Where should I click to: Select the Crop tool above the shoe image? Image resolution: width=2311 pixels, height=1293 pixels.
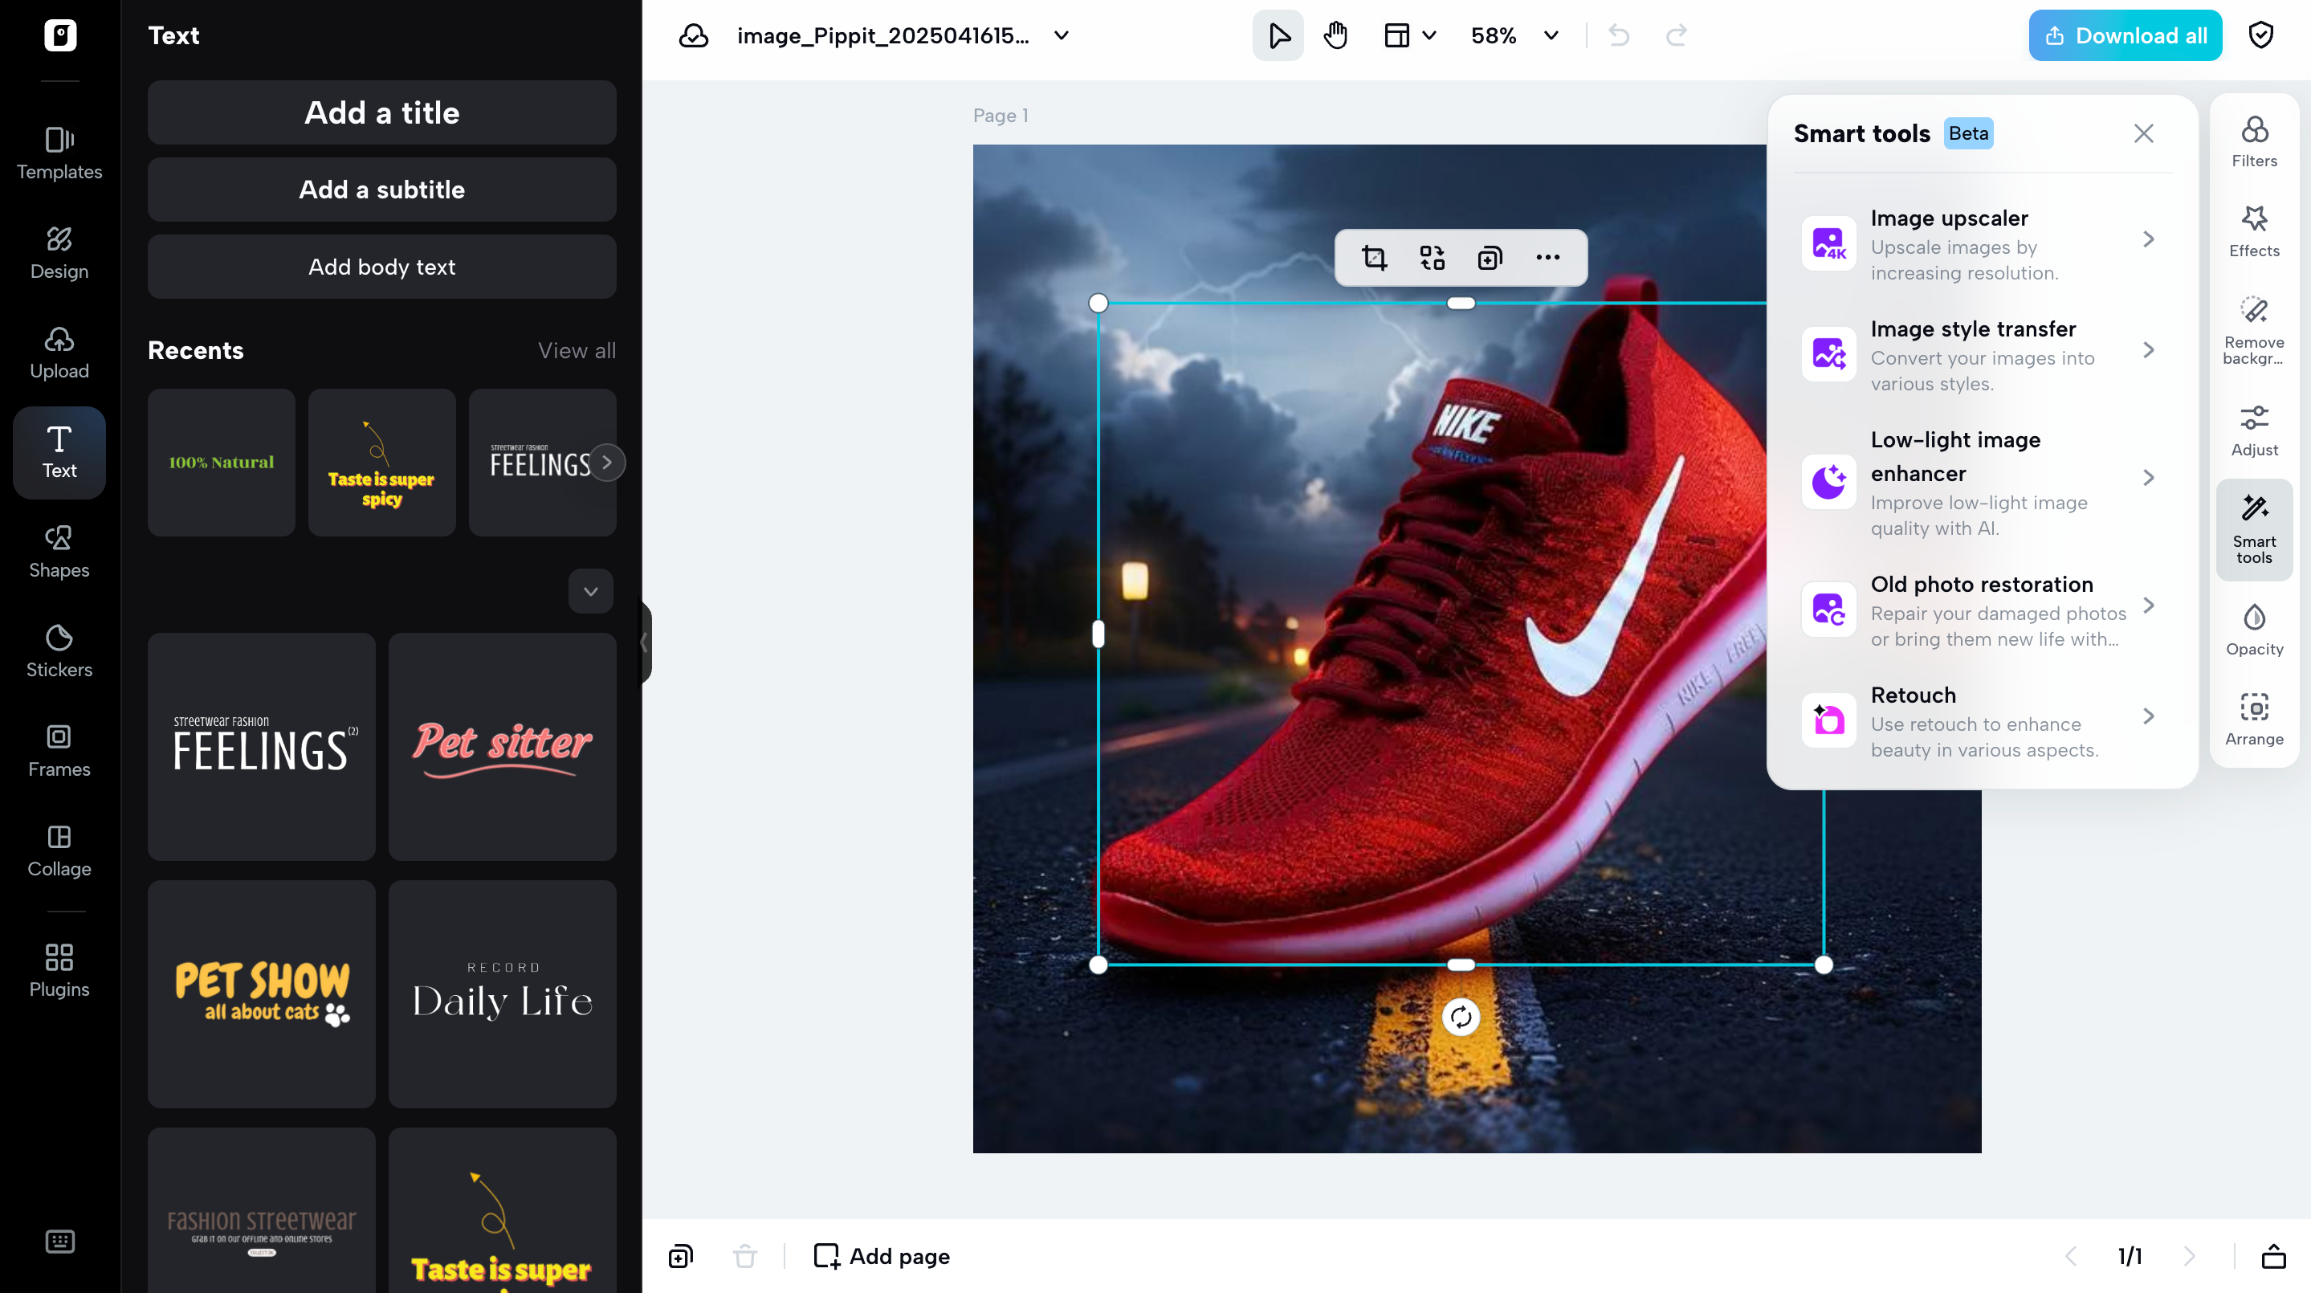pyautogui.click(x=1372, y=257)
